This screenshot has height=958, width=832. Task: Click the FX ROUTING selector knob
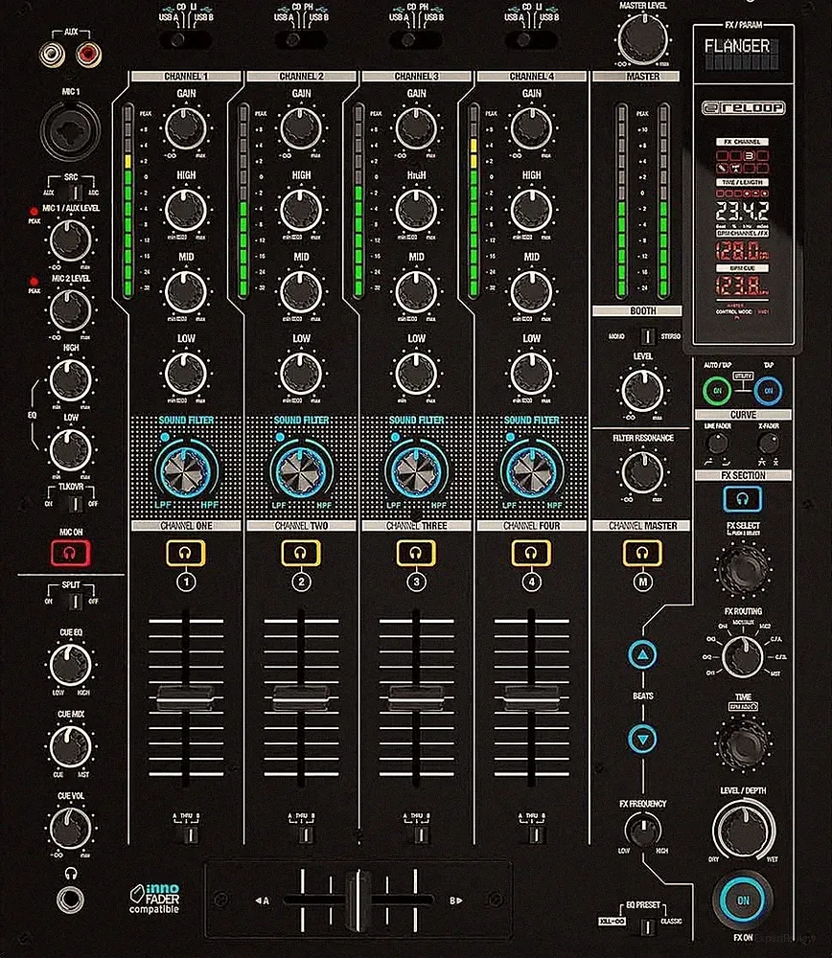click(x=742, y=657)
